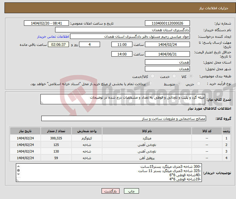
Task: Select the کالا radio button
Action: click(191, 76)
